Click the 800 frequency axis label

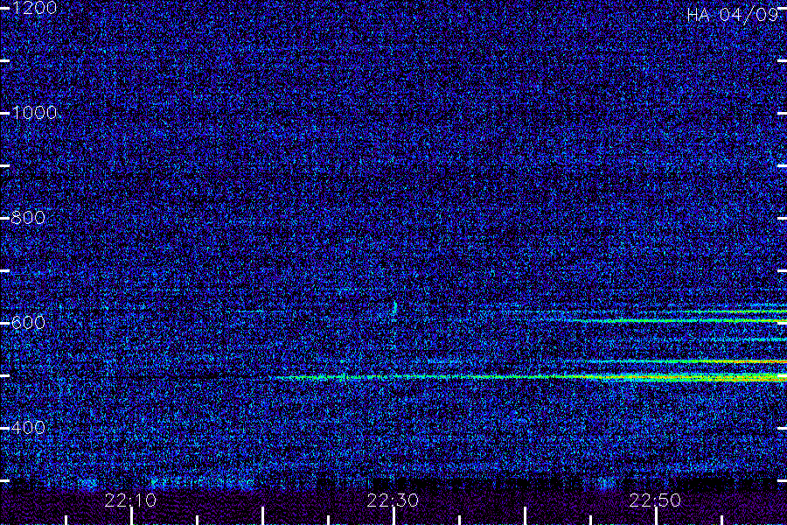(28, 218)
